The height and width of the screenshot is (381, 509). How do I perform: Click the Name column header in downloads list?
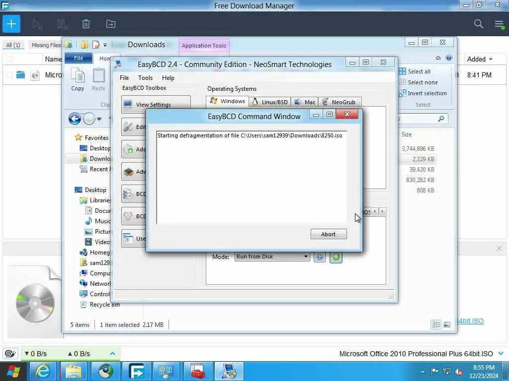tap(53, 59)
